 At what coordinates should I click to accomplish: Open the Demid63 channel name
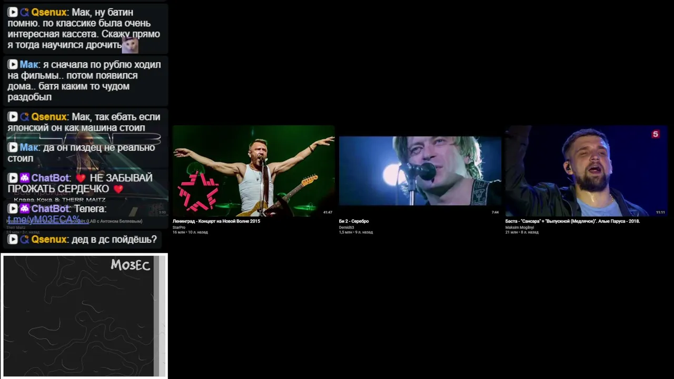coord(346,227)
